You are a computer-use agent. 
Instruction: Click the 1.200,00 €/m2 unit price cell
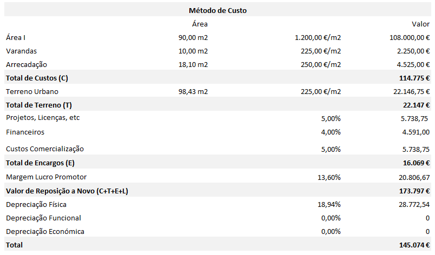pyautogui.click(x=318, y=38)
